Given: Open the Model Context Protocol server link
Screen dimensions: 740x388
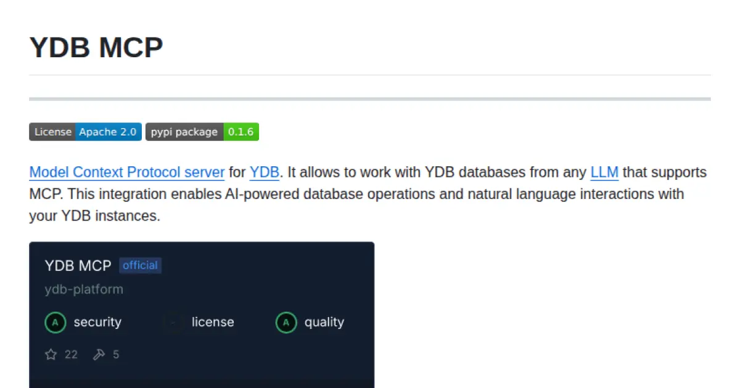Looking at the screenshot, I should (126, 172).
